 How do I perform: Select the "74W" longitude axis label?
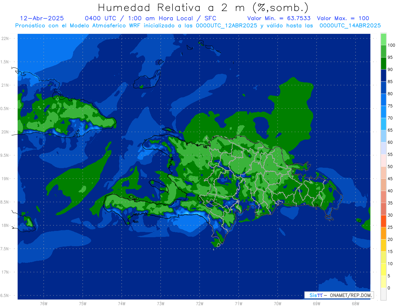tap(121, 304)
